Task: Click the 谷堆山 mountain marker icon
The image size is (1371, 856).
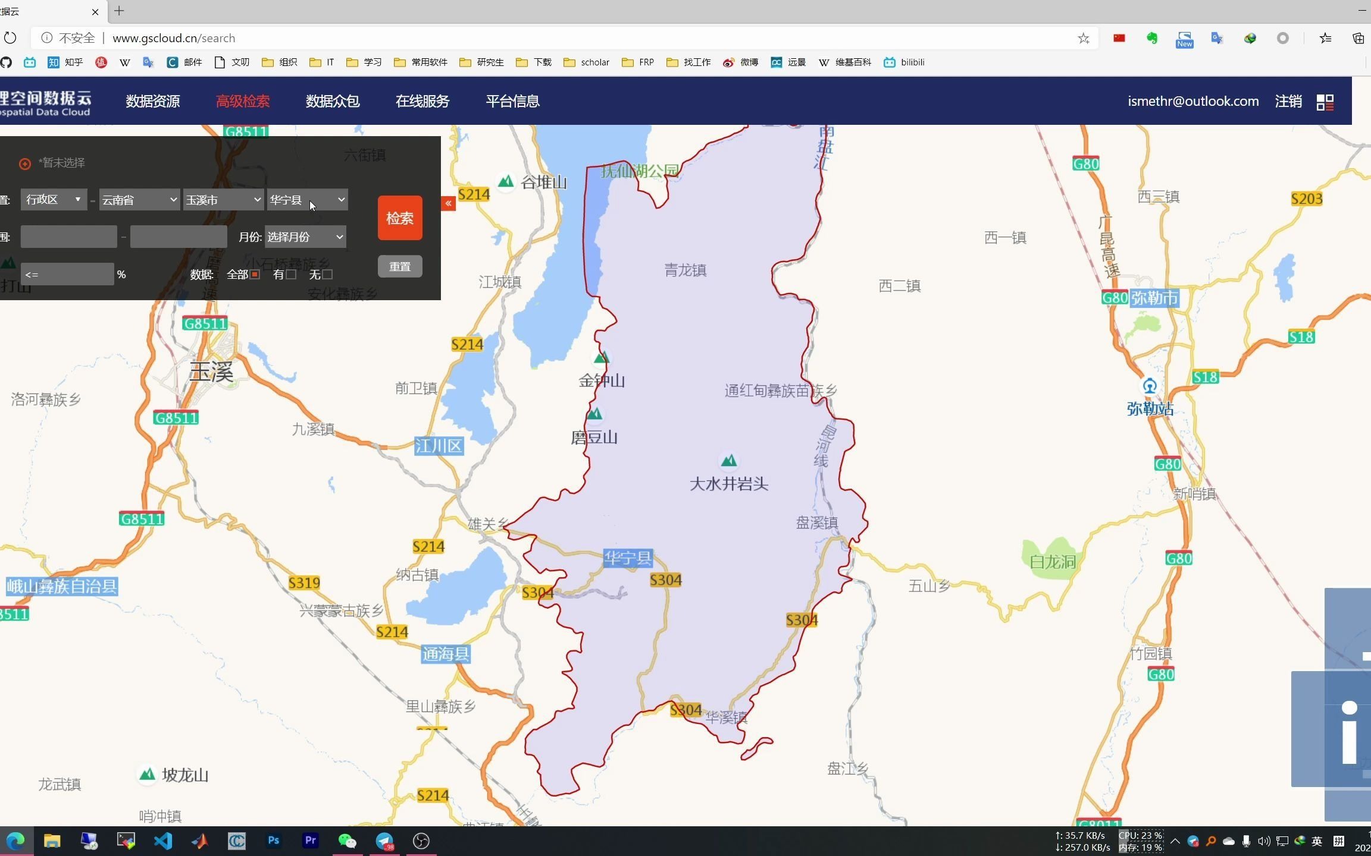Action: pyautogui.click(x=506, y=181)
